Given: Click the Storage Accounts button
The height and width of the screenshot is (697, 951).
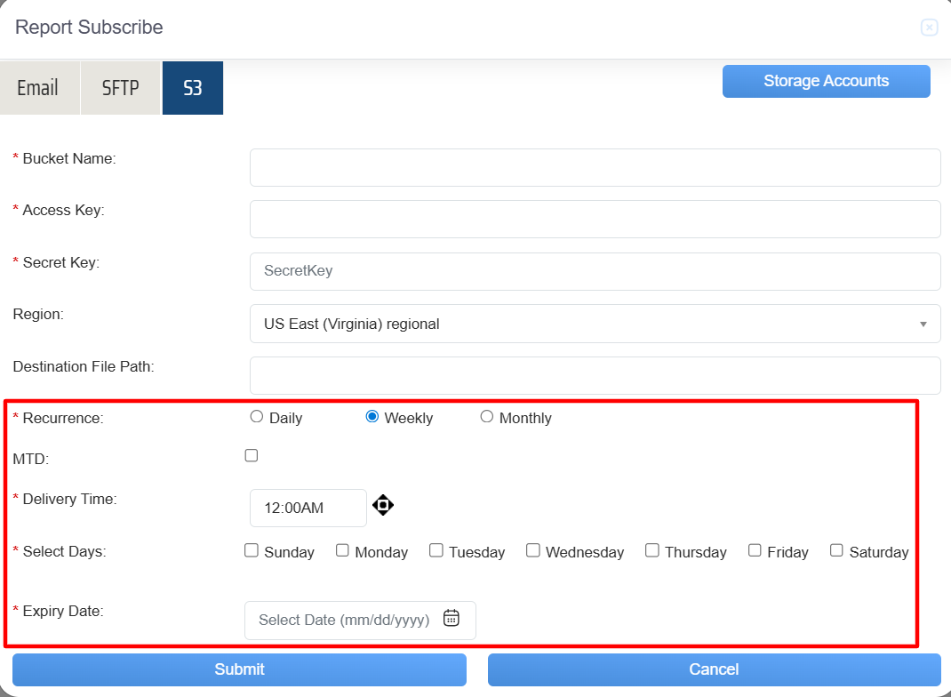Looking at the screenshot, I should (826, 81).
